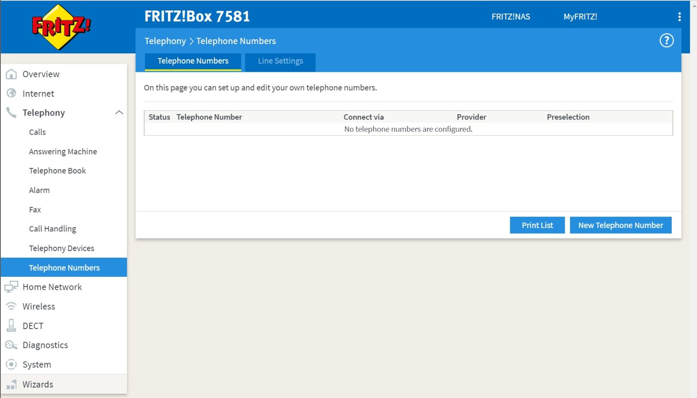697x398 pixels.
Task: Open the Diagnostics section
Action: [x=45, y=345]
